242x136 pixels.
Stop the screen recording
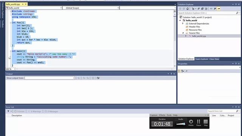(206, 123)
